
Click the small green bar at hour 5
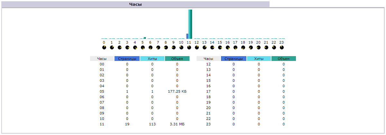pos(145,38)
